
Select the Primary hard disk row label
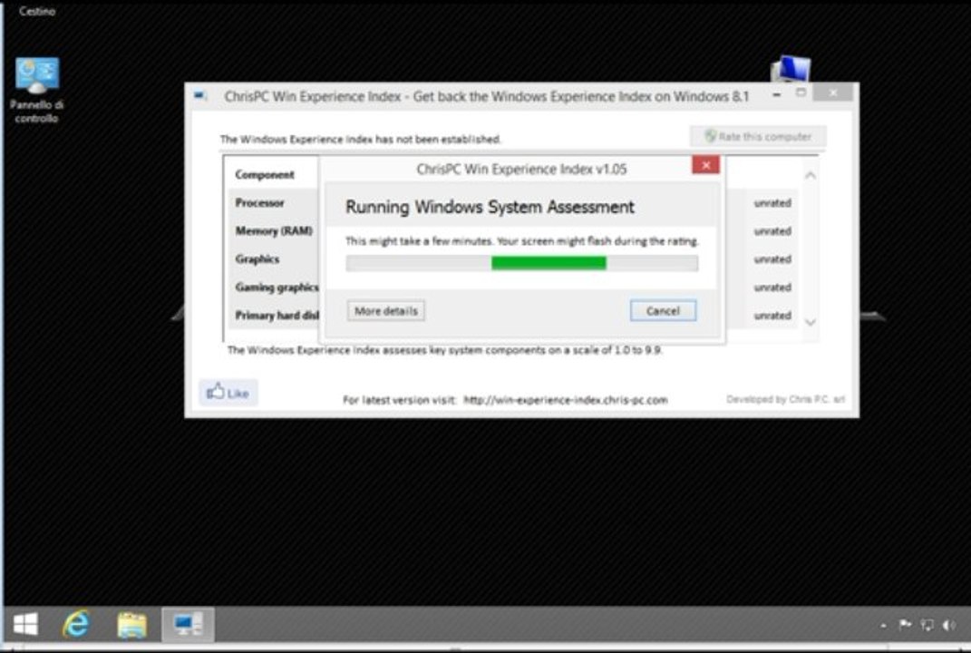pyautogui.click(x=277, y=316)
